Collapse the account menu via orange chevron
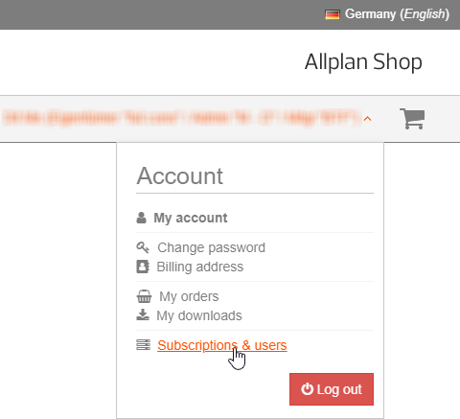The height and width of the screenshot is (419, 460). pyautogui.click(x=368, y=119)
